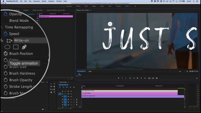Select the Selection tool in the tools panel

click(x=51, y=84)
